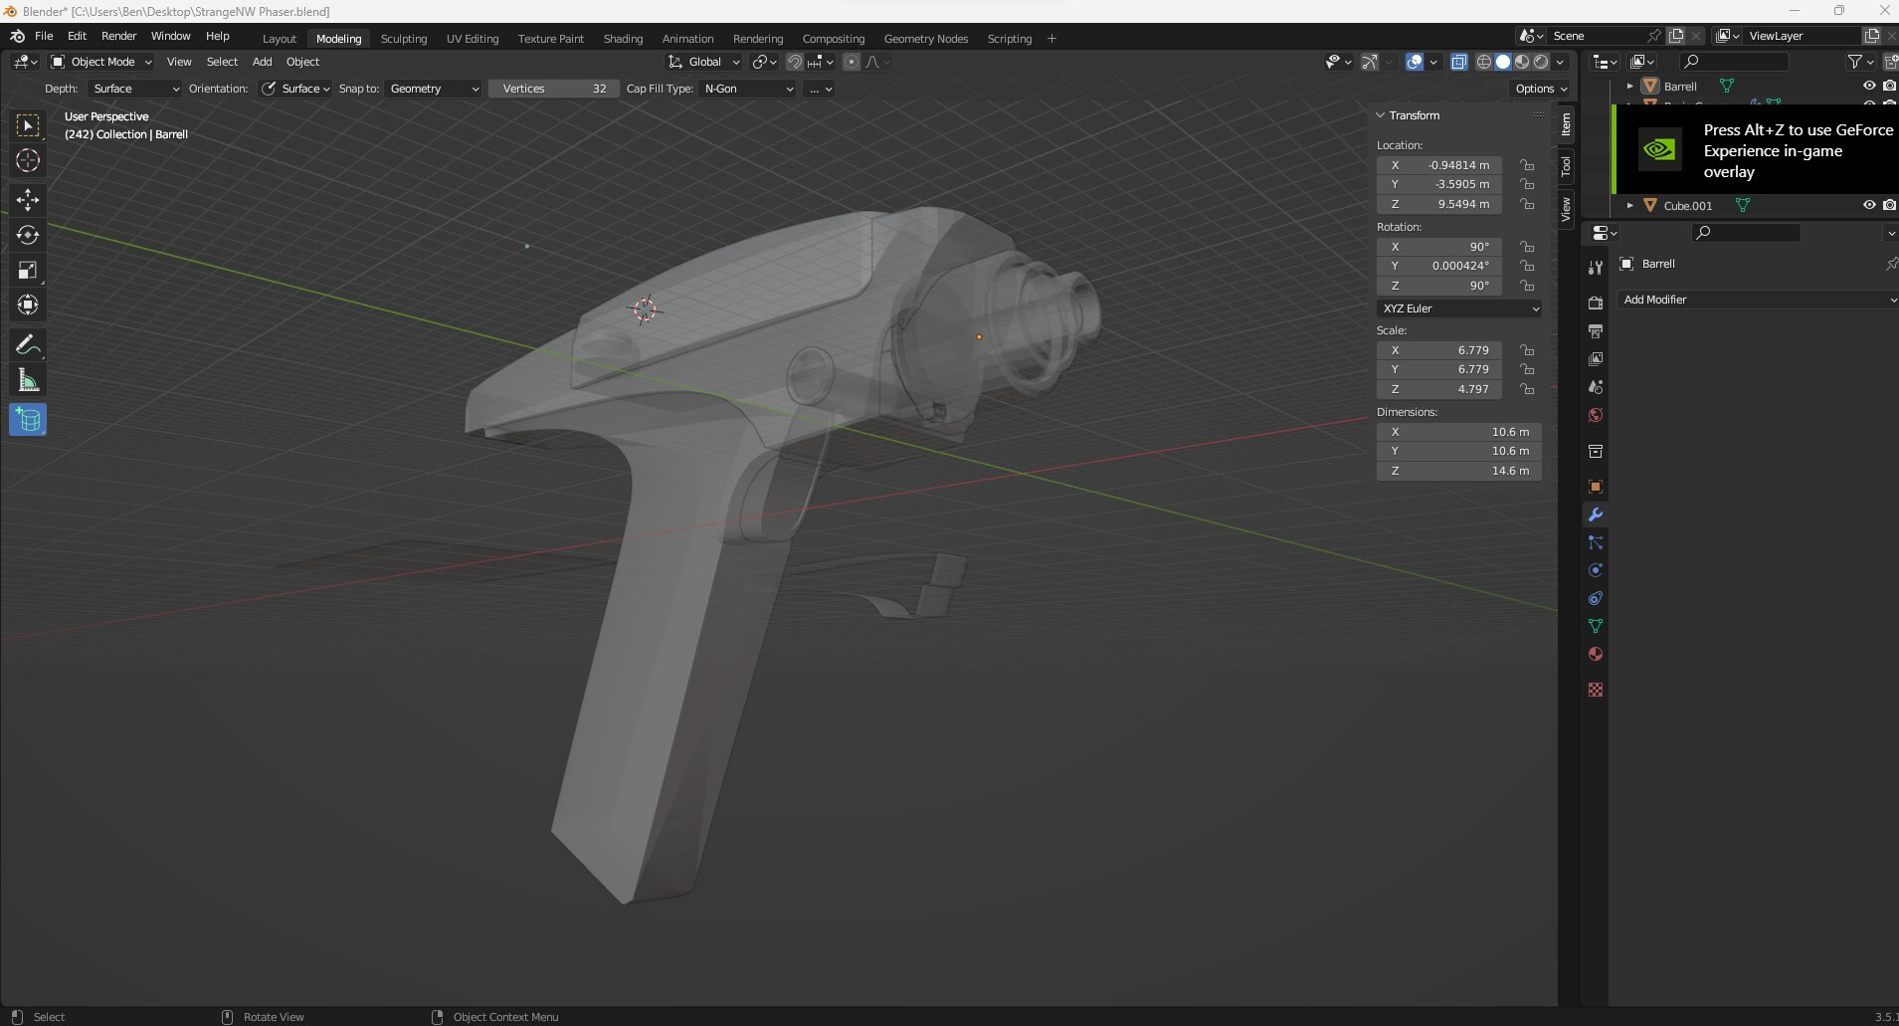
Task: Activate the 3D Cursor tool
Action: tap(28, 160)
